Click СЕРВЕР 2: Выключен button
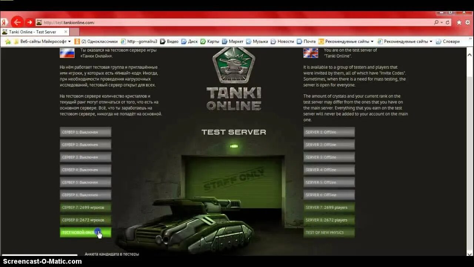 tap(86, 145)
